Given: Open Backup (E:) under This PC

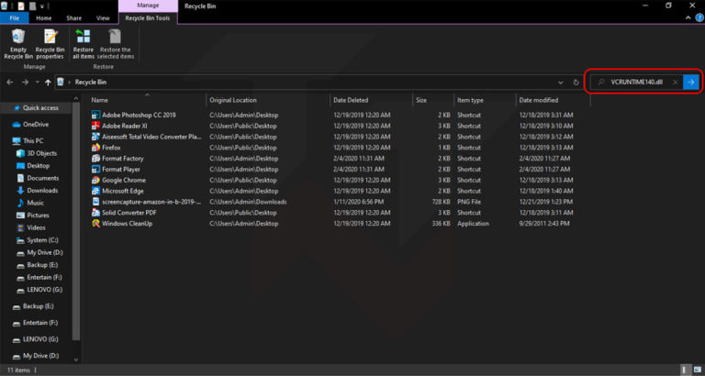Looking at the screenshot, I should pos(42,265).
